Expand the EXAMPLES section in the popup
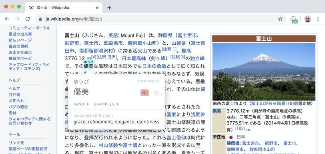This screenshot has width=325, height=154. pos(106,104)
